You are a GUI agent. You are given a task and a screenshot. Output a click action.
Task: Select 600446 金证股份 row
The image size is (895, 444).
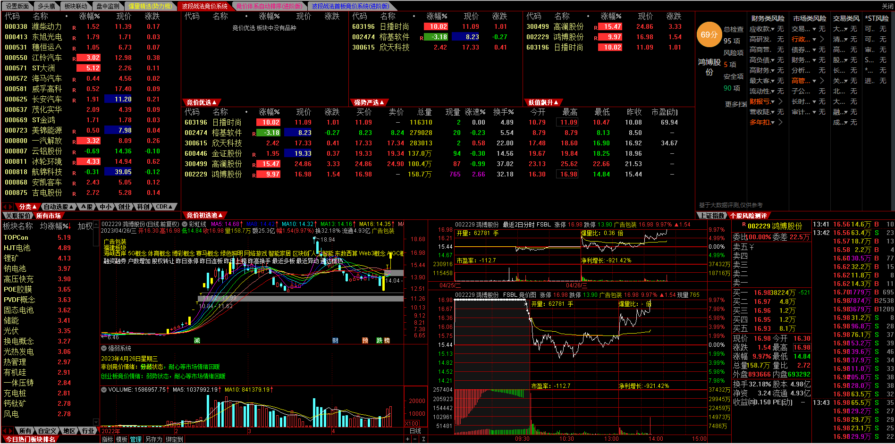438,154
